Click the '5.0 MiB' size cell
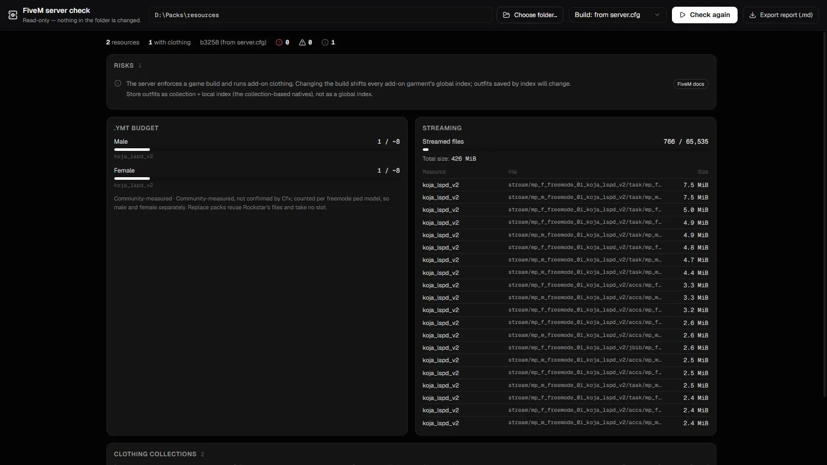This screenshot has width=827, height=465. click(696, 210)
